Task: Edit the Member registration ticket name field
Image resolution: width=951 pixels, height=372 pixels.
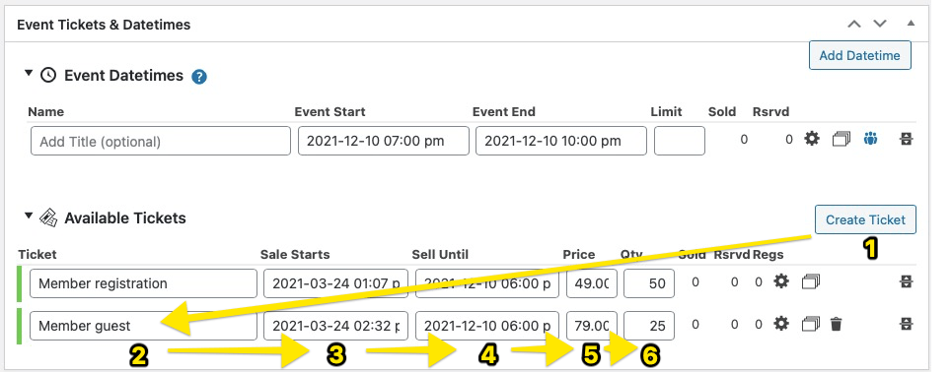Action: pyautogui.click(x=143, y=283)
